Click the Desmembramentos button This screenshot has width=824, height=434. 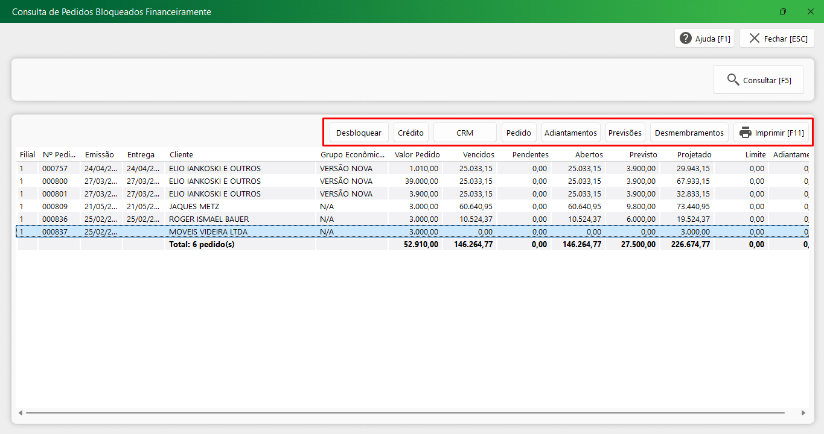pos(689,133)
